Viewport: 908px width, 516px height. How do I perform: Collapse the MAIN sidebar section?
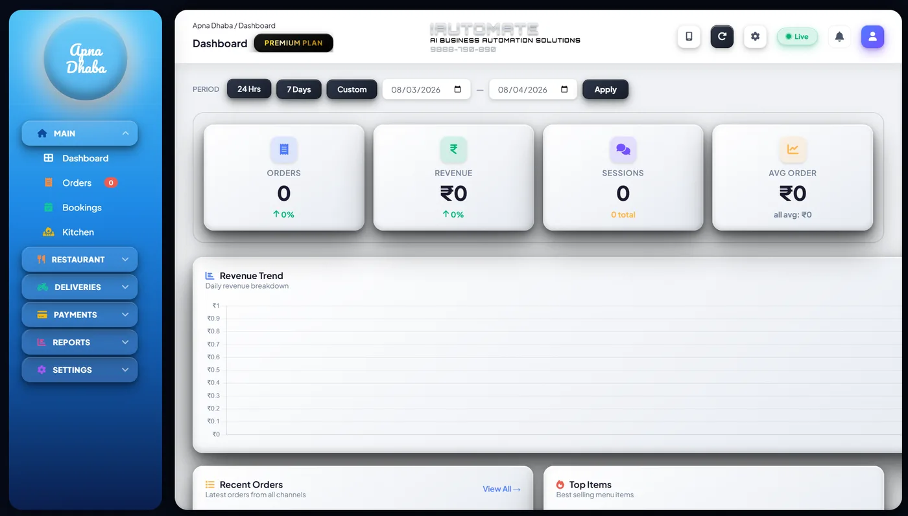coord(80,133)
